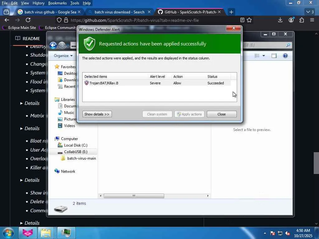Click the browser back arrow
Image resolution: width=319 pixels, height=239 pixels.
click(7, 20)
